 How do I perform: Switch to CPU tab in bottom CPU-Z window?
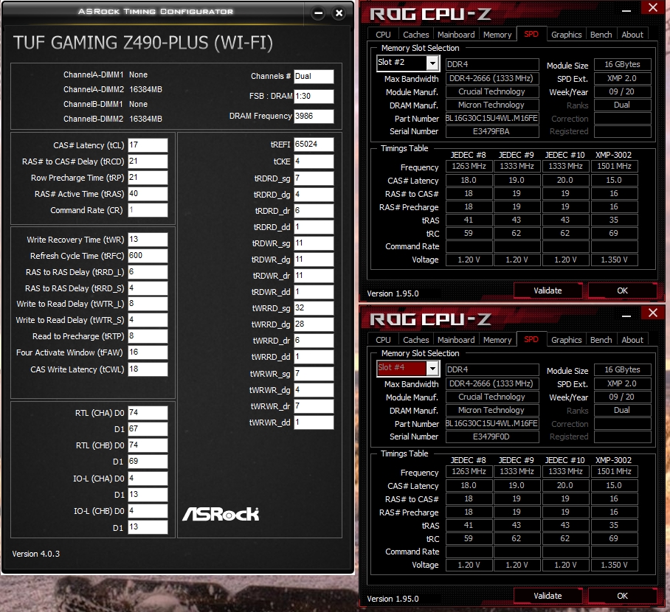[383, 340]
